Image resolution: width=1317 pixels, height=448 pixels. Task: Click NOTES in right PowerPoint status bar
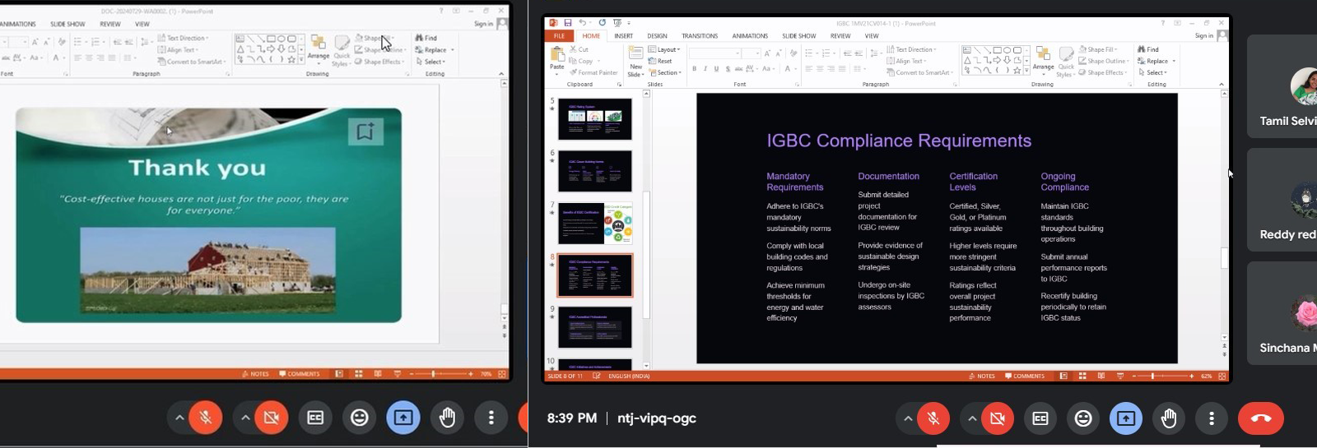[x=981, y=376]
